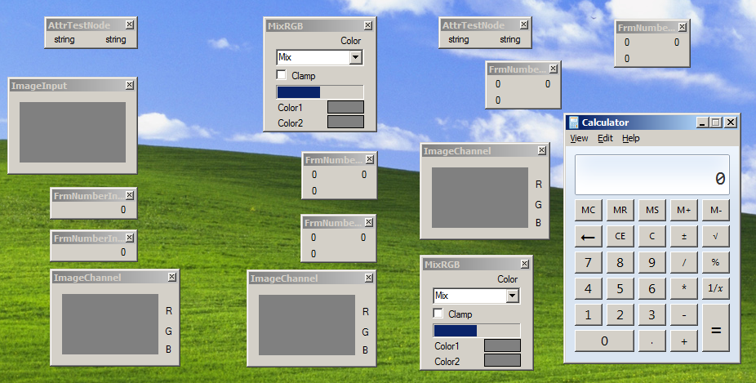Click the multiply key in Calculator
This screenshot has width=756, height=383.
tap(683, 288)
